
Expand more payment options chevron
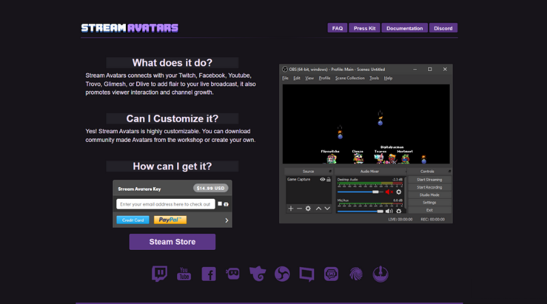click(x=226, y=221)
